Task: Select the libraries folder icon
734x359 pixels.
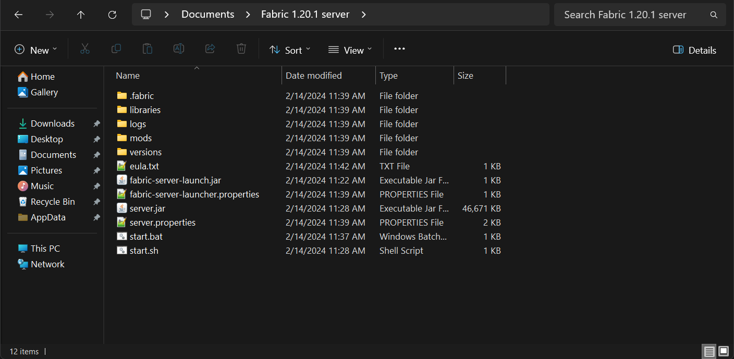Action: pos(122,110)
